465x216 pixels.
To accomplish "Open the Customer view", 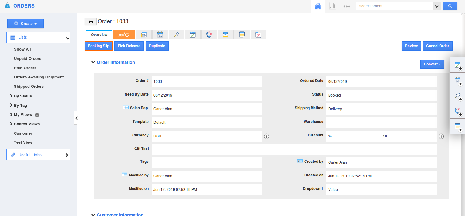I will point(23,133).
